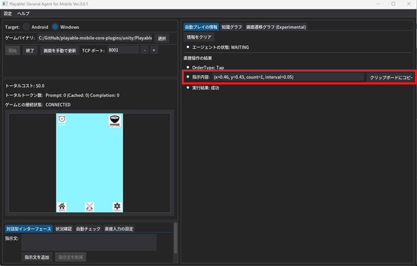
Task: Click the 選択 button for game binary
Action: [x=162, y=38]
